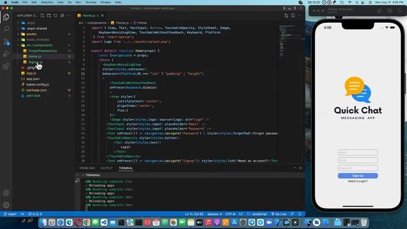The height and width of the screenshot is (229, 407).
Task: Open babel.config.js in the Explorer
Action: pyautogui.click(x=38, y=85)
